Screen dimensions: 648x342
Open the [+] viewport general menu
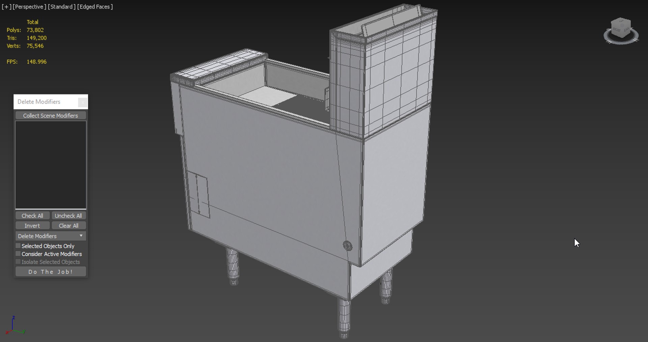(x=6, y=7)
